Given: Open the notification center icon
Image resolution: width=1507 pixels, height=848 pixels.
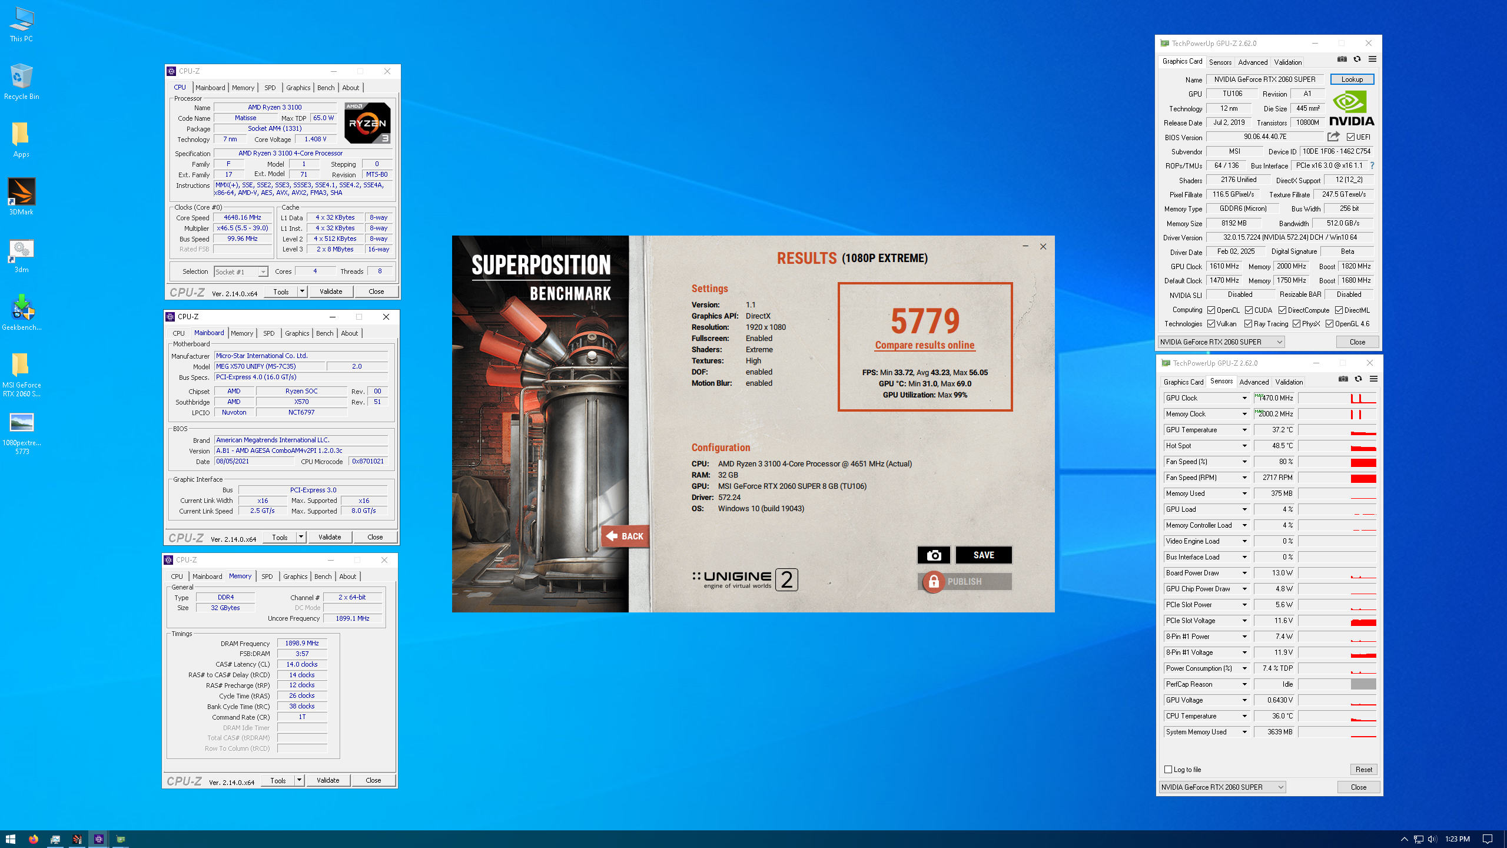Looking at the screenshot, I should pyautogui.click(x=1488, y=839).
